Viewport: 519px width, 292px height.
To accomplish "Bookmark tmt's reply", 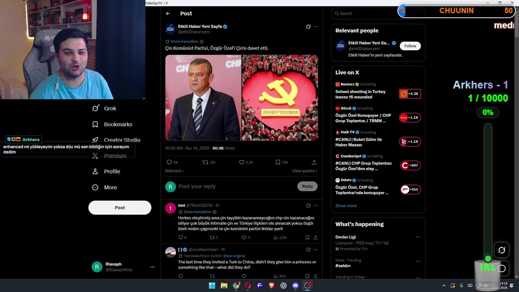I will (307, 238).
